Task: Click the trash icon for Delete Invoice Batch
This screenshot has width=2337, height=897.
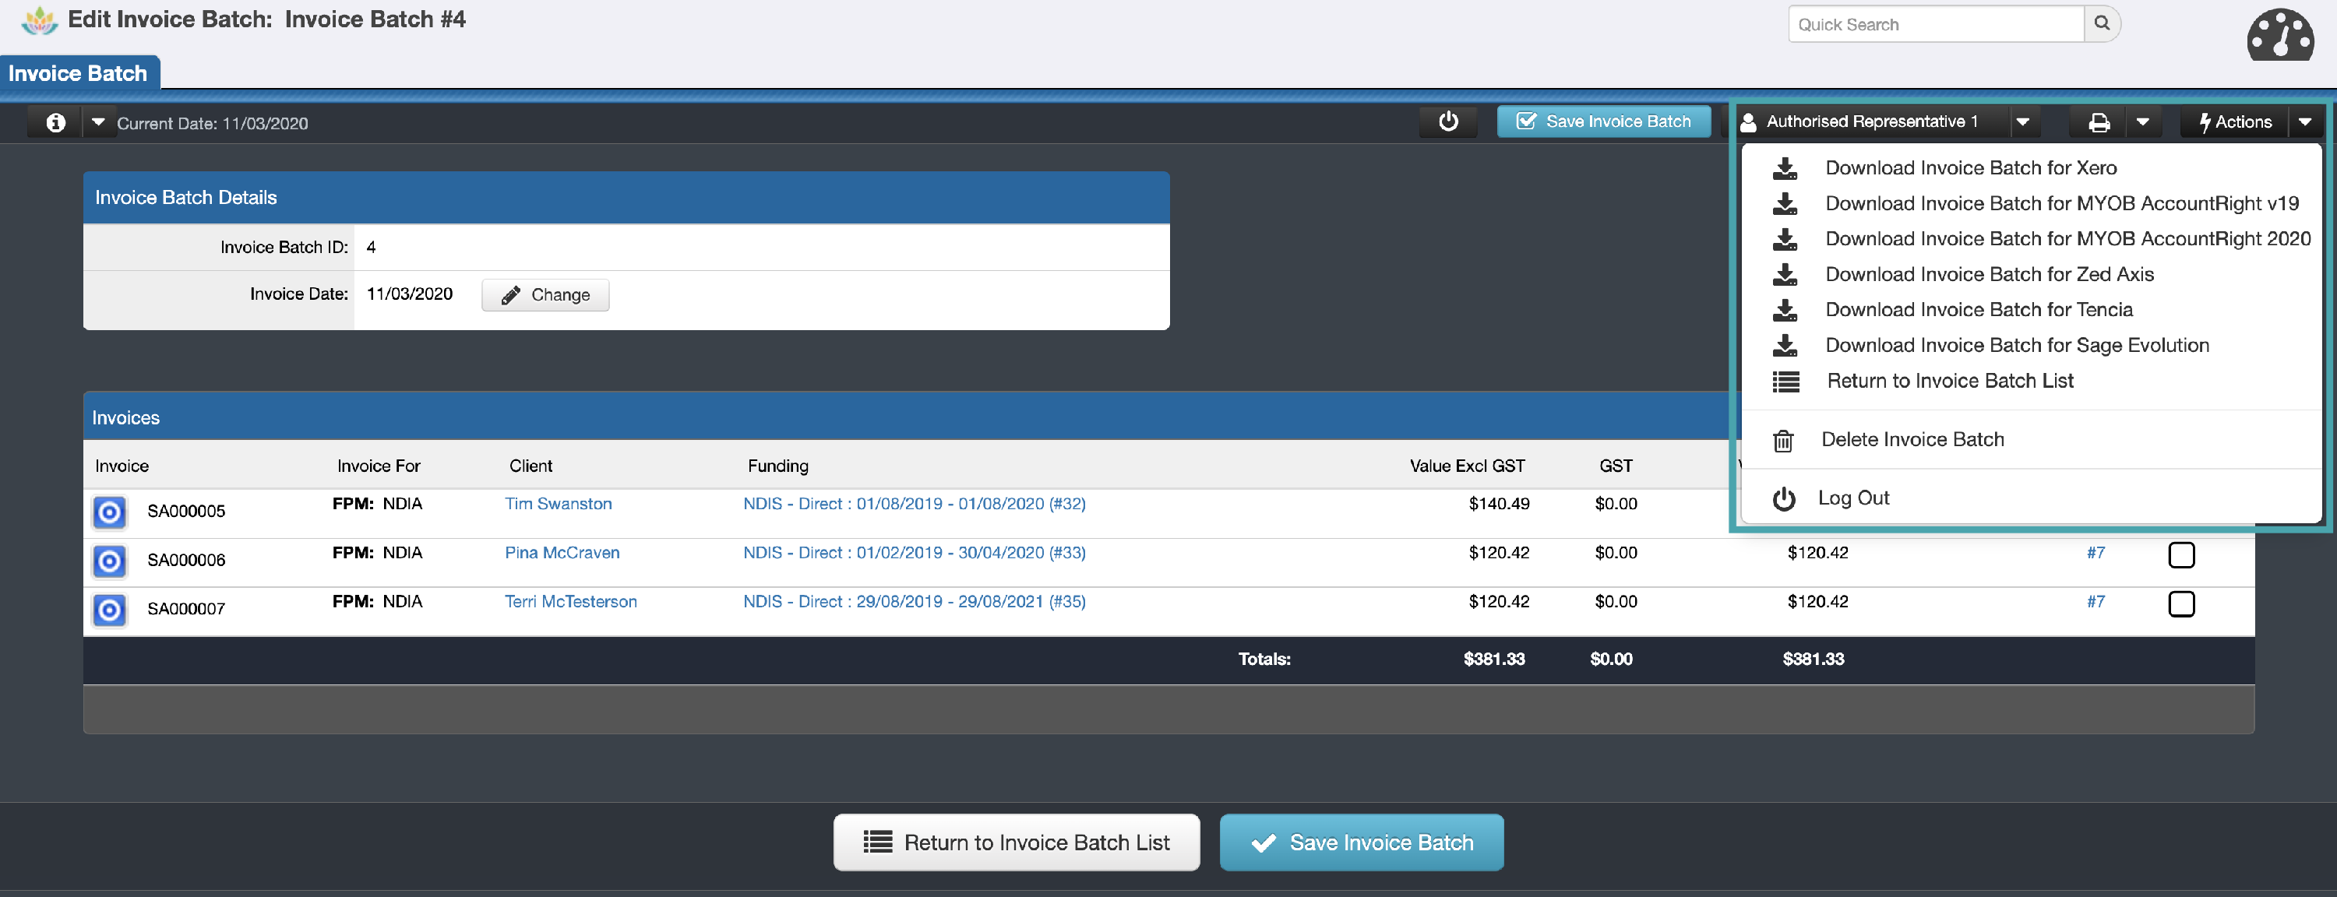Action: (1785, 440)
